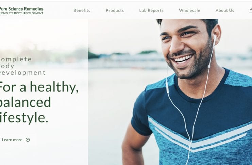Click the Pure Science Remedies logo
This screenshot has width=252, height=165.
click(21, 11)
